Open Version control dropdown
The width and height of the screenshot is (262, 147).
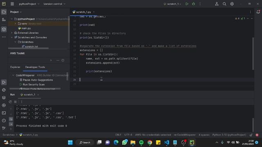click(54, 4)
